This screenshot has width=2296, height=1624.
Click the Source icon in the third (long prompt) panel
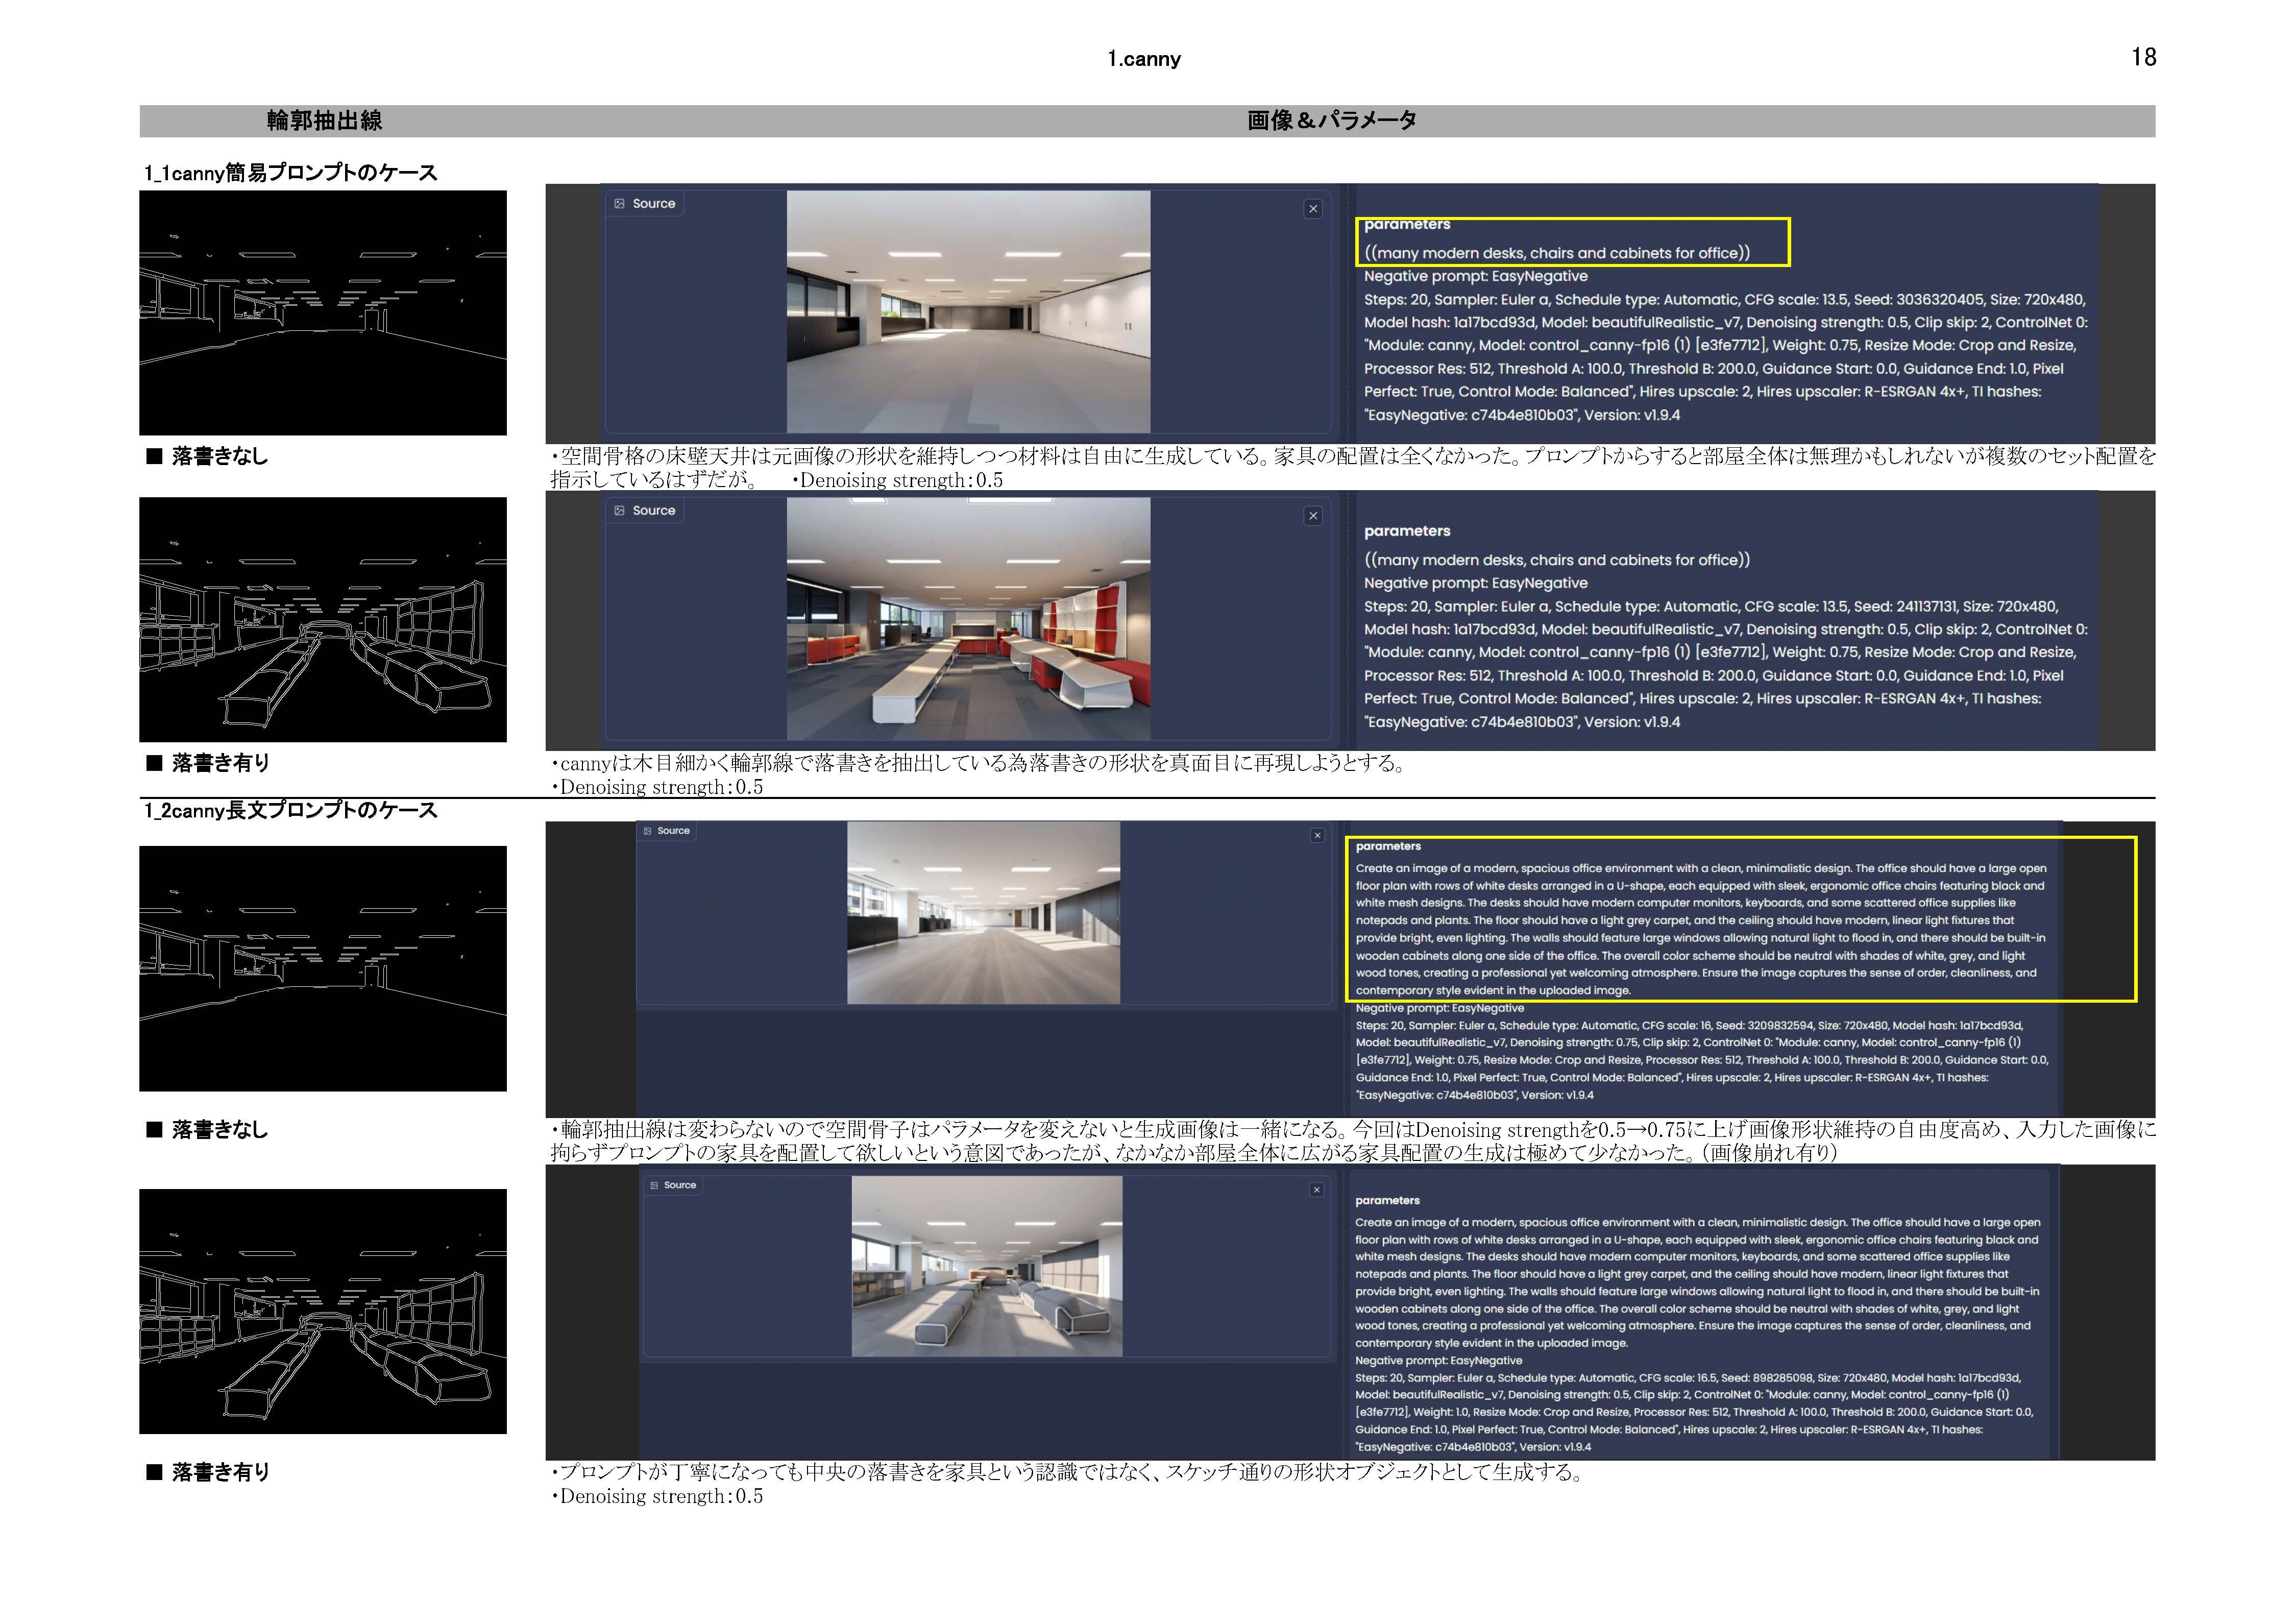(x=648, y=831)
